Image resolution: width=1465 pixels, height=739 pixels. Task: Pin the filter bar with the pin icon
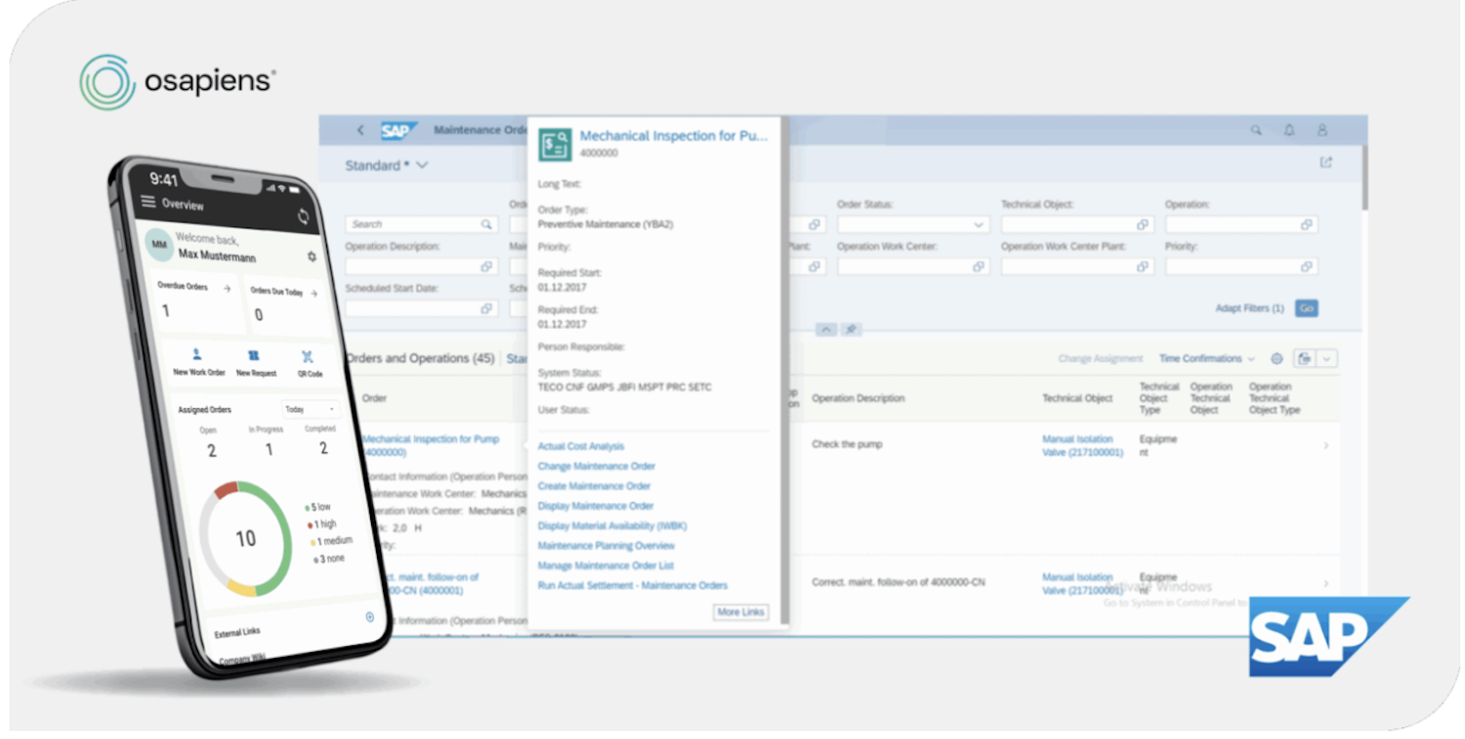pos(850,329)
